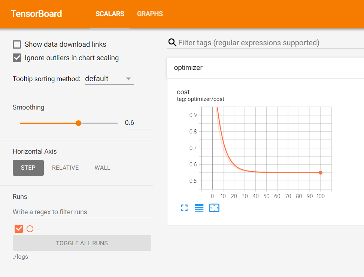Image resolution: width=364 pixels, height=277 pixels.
Task: Select STEP horizontal axis
Action: click(28, 168)
